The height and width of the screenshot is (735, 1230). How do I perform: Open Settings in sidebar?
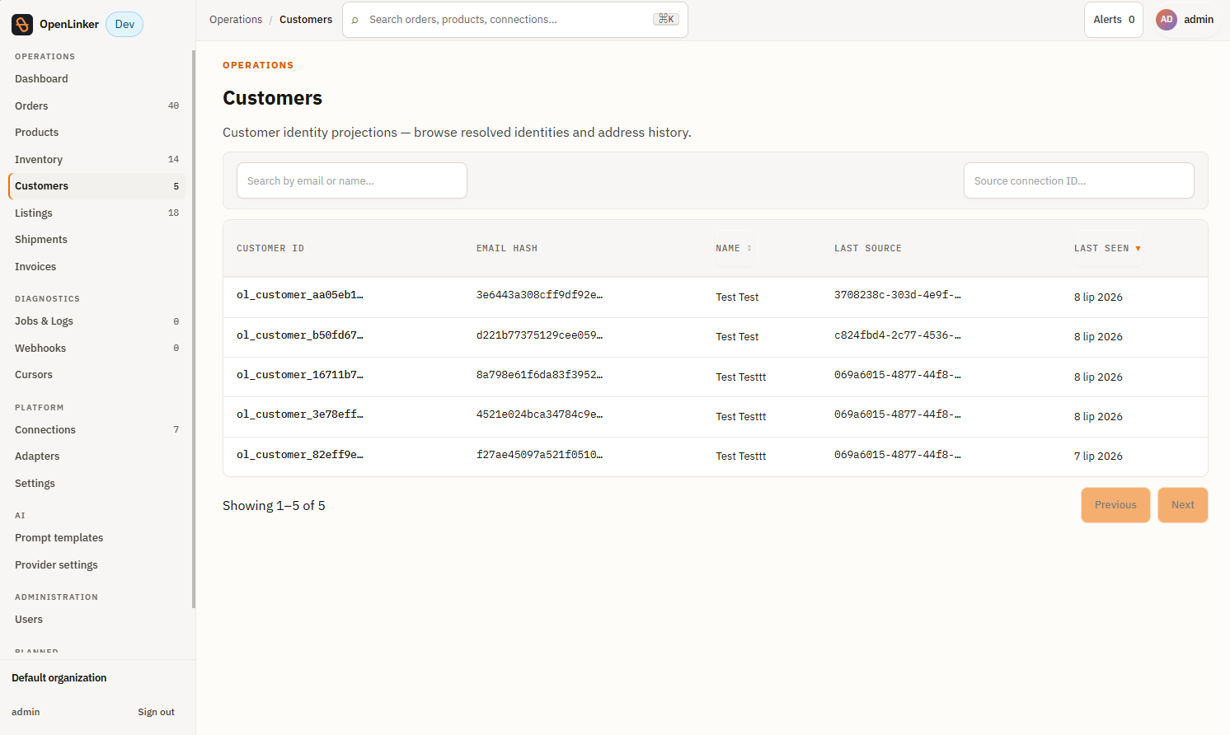tap(97, 484)
